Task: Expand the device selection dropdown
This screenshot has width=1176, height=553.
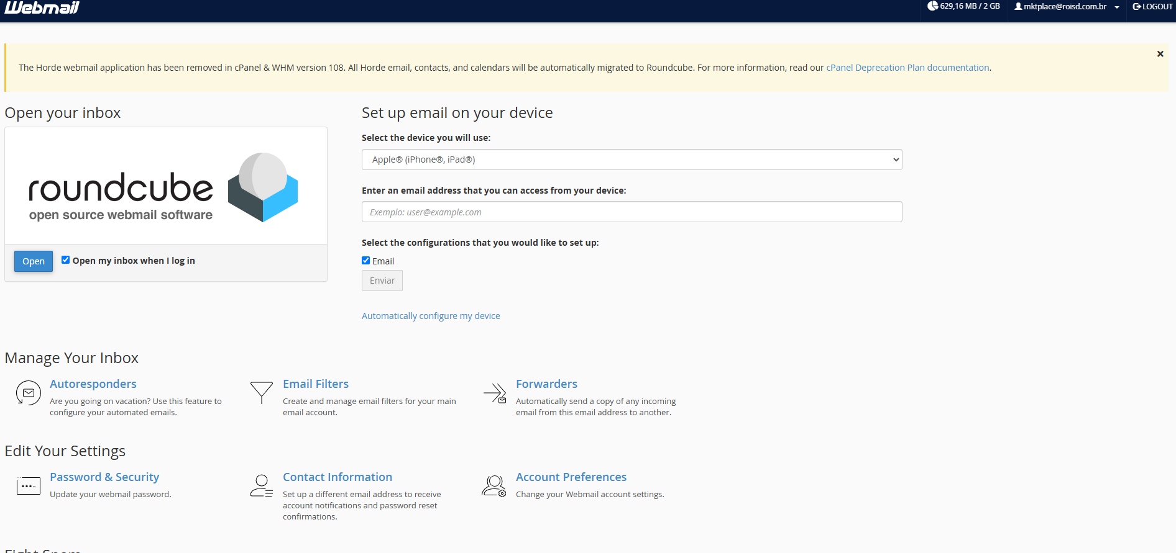Action: click(632, 160)
